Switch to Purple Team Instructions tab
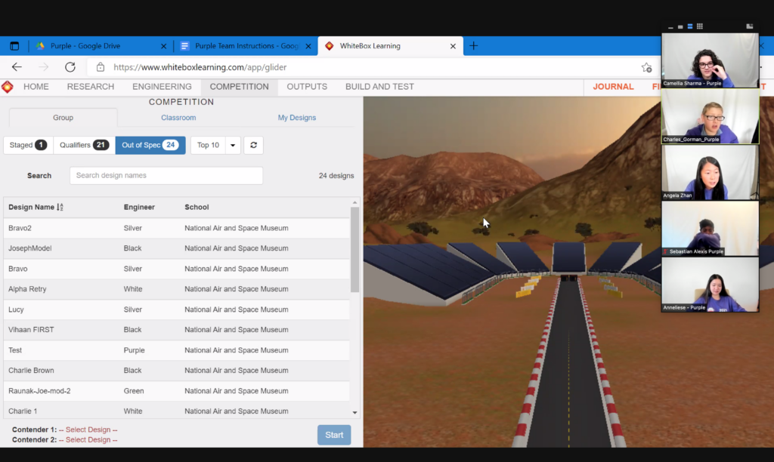This screenshot has width=774, height=462. click(246, 46)
